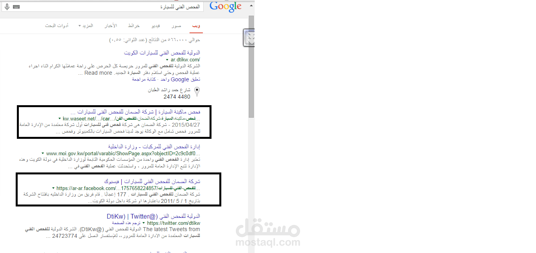Click the ar.dtikw.com green URL text

click(x=185, y=60)
